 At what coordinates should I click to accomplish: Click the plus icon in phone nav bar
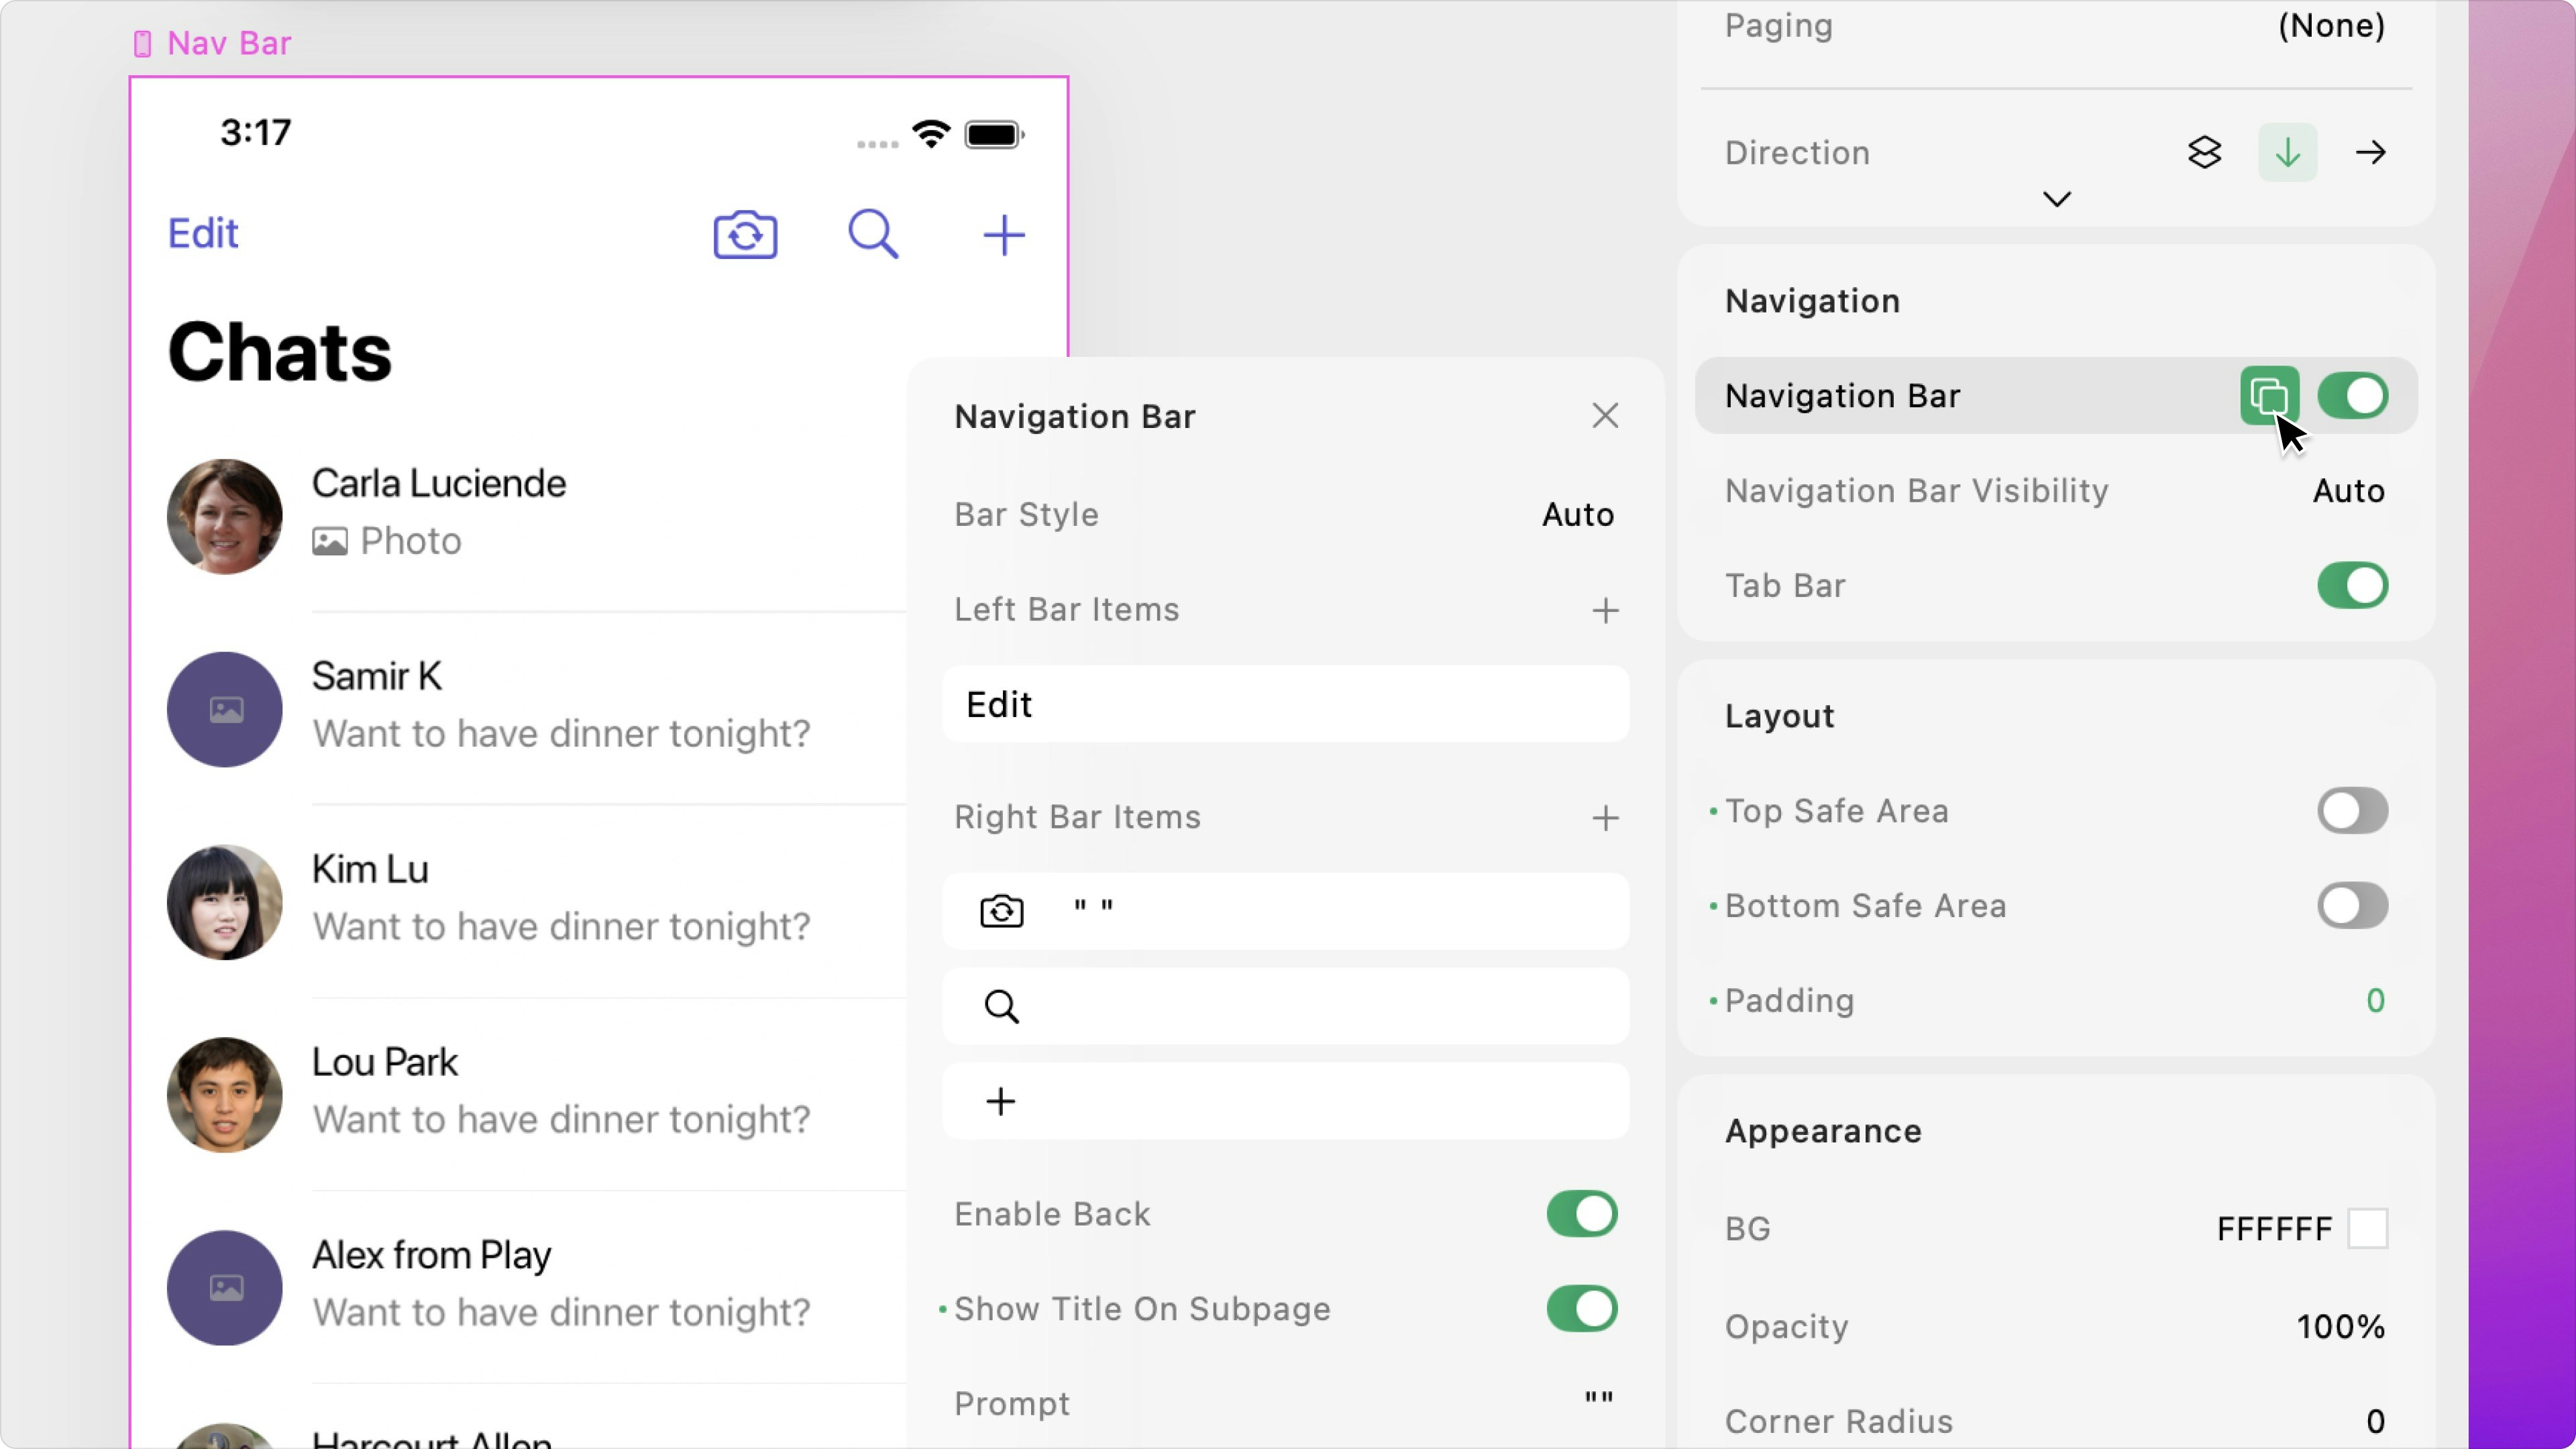1003,236
